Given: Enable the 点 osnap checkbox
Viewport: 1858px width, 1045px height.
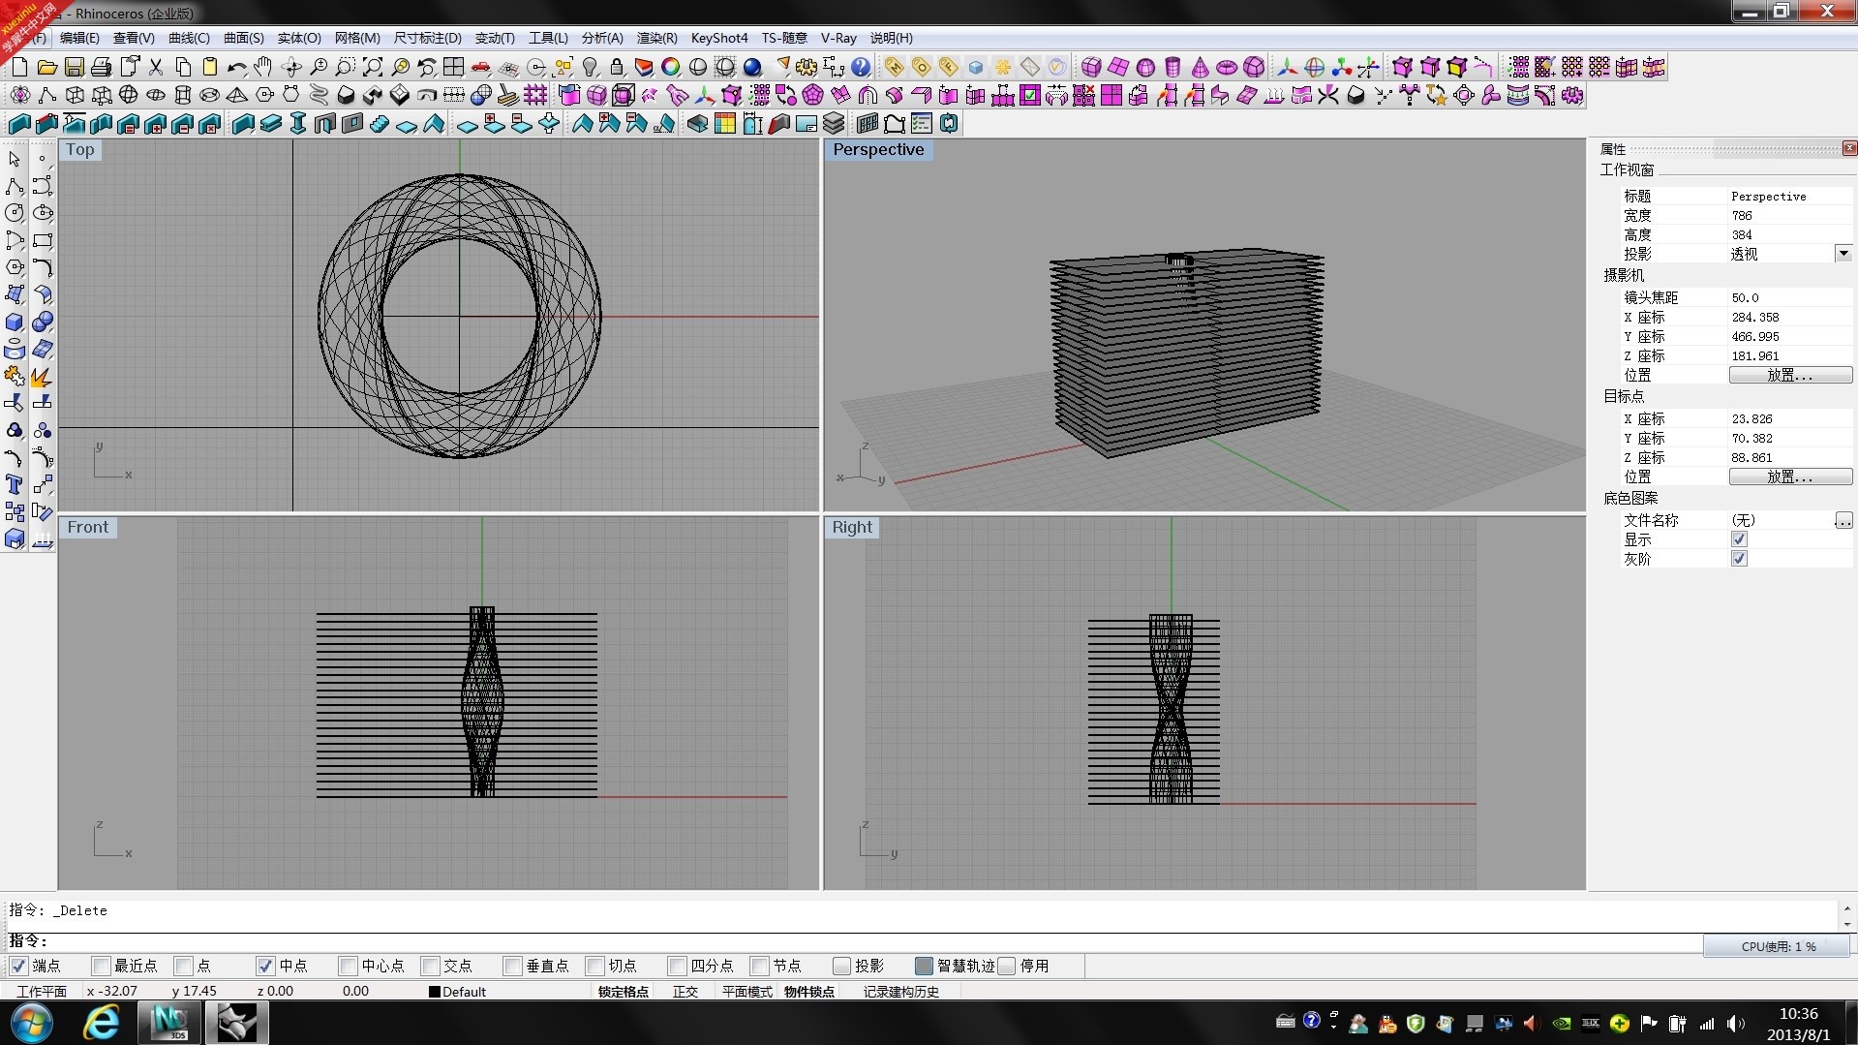Looking at the screenshot, I should point(183,966).
